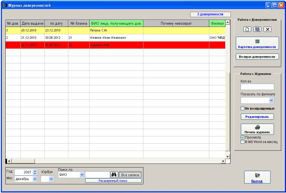Click бланк number cell 22
The width and height of the screenshot is (286, 193).
pos(79,45)
